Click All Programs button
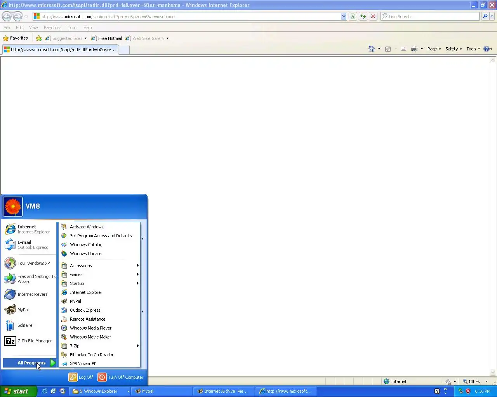The width and height of the screenshot is (497, 397). pyautogui.click(x=30, y=363)
